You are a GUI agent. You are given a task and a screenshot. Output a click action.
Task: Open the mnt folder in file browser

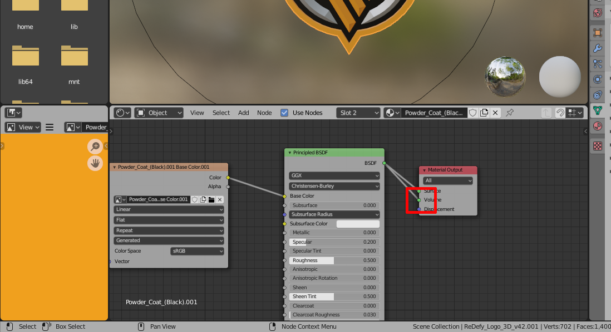[74, 64]
